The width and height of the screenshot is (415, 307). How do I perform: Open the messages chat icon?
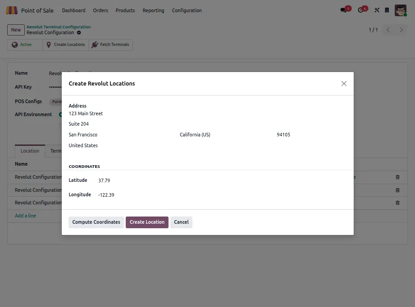(x=343, y=10)
